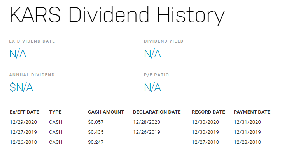Image resolution: width=289 pixels, height=152 pixels.
Task: Select the 12/26/2018 ex-date cell
Action: [23, 142]
